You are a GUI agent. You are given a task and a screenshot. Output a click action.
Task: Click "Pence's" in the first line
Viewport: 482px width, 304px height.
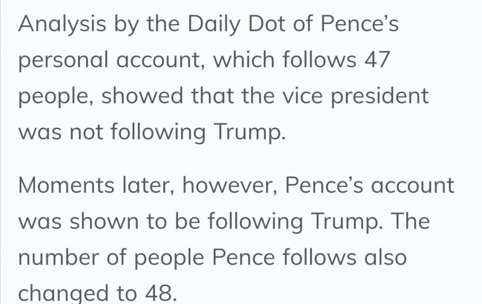[360, 24]
